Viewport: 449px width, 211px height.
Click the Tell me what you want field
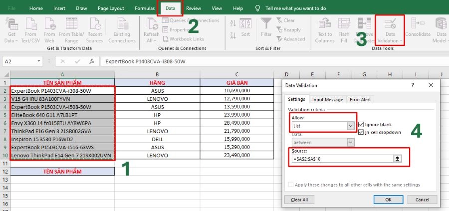[296, 8]
